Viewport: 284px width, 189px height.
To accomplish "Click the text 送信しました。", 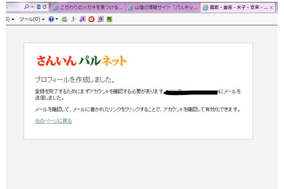I will 50,98.
